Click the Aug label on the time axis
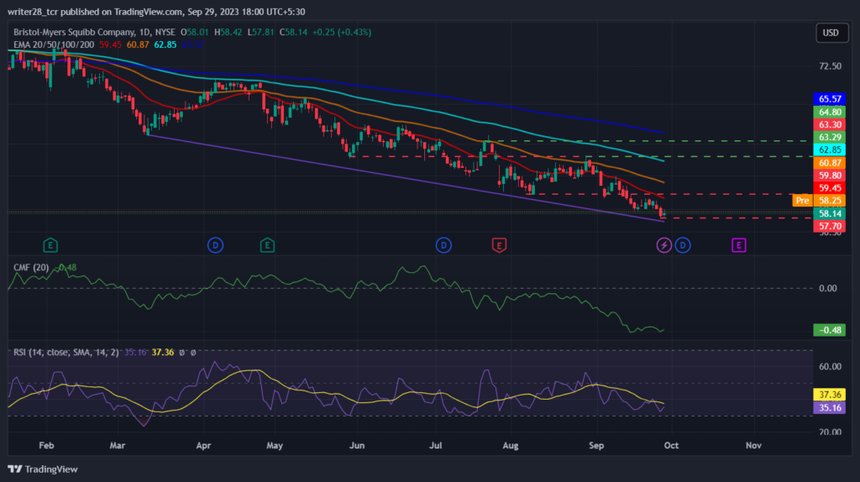This screenshot has width=860, height=482. 511,445
